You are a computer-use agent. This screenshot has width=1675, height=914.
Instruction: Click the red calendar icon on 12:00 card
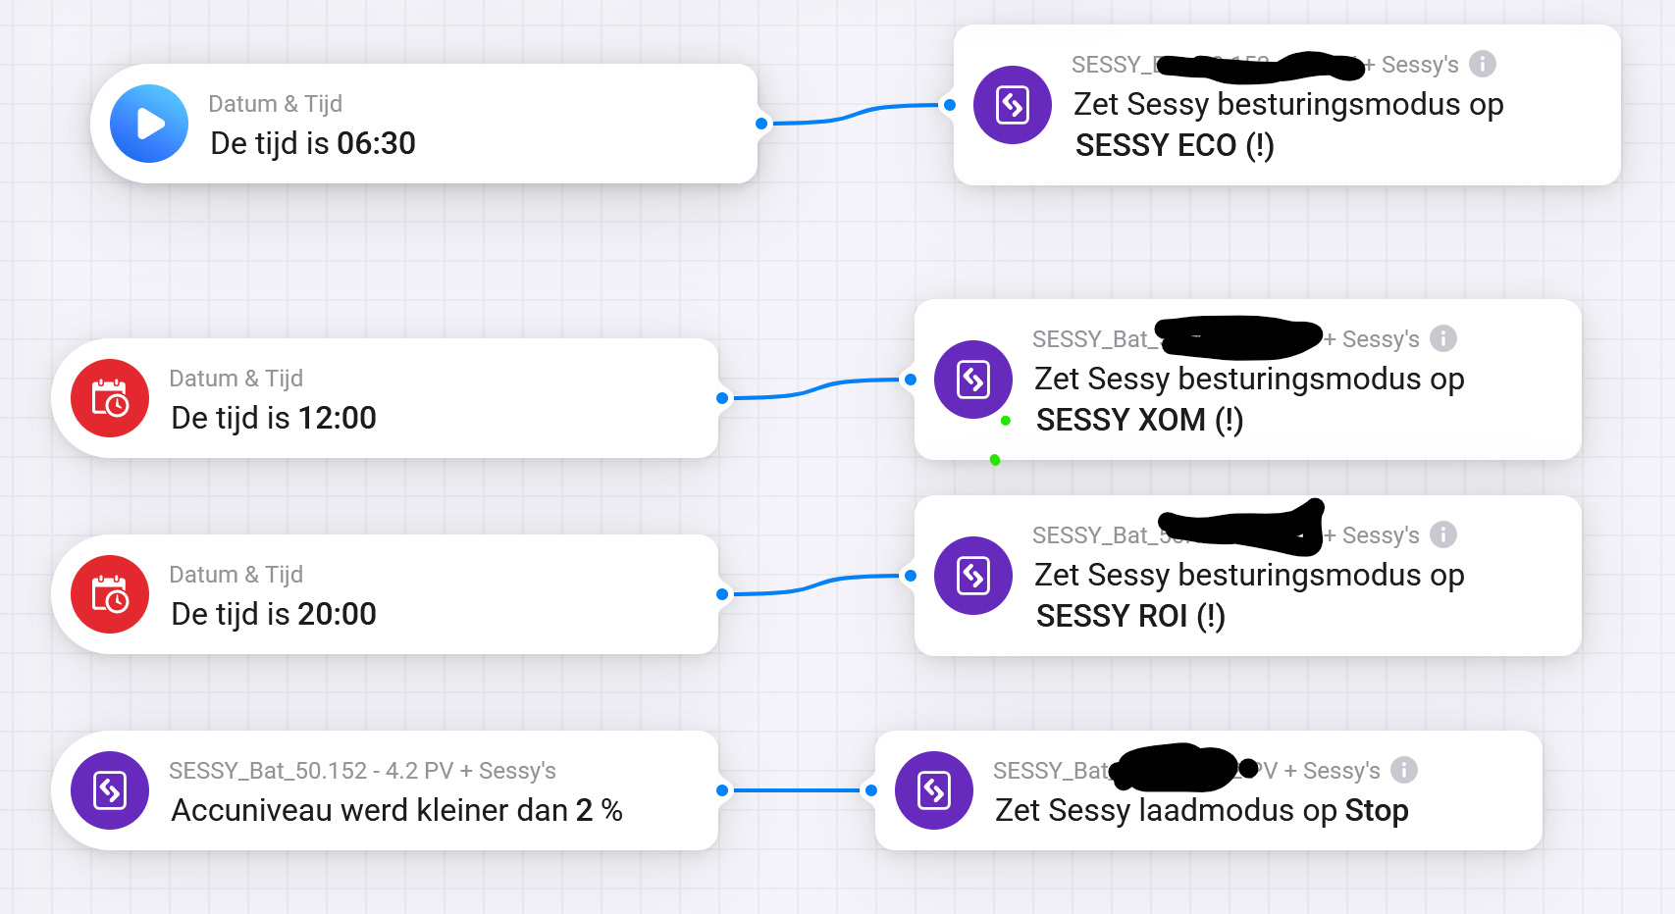coord(110,398)
